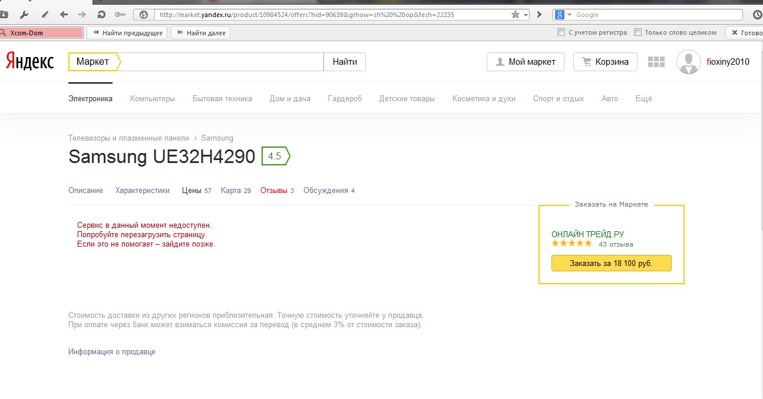Go forward with the right arrow
Image resolution: width=763 pixels, height=399 pixels.
(x=82, y=15)
